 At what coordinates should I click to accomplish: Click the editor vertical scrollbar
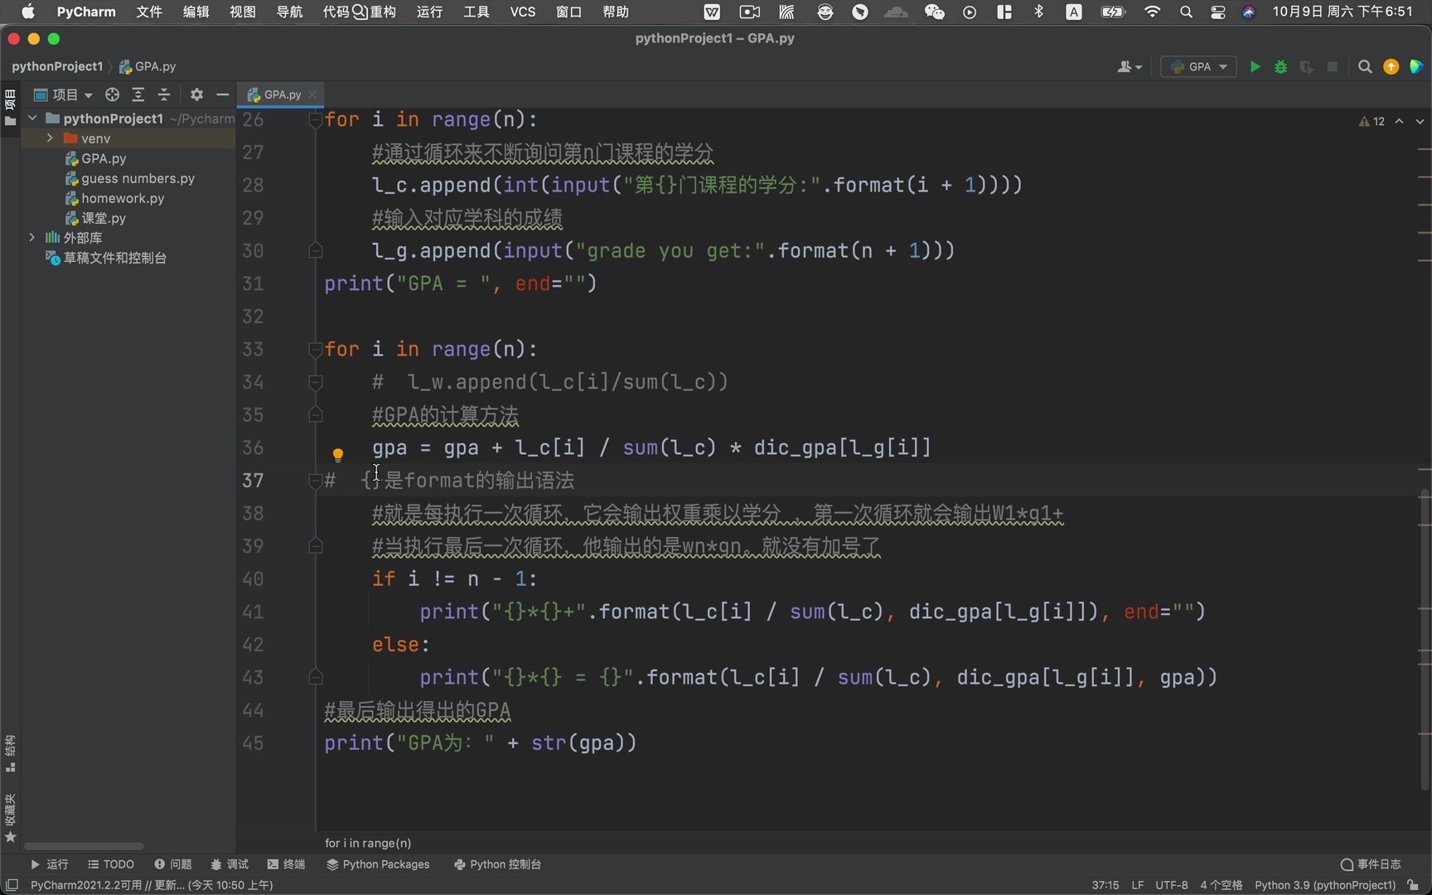point(1425,638)
